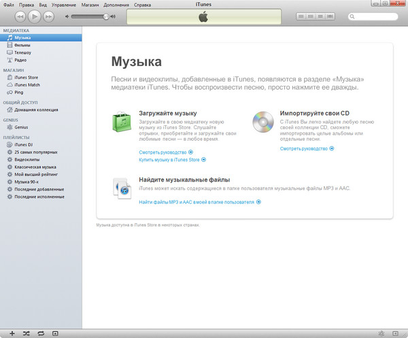This screenshot has height=338, width=408.
Task: Select Фильмы in the sidebar
Action: coord(41,46)
